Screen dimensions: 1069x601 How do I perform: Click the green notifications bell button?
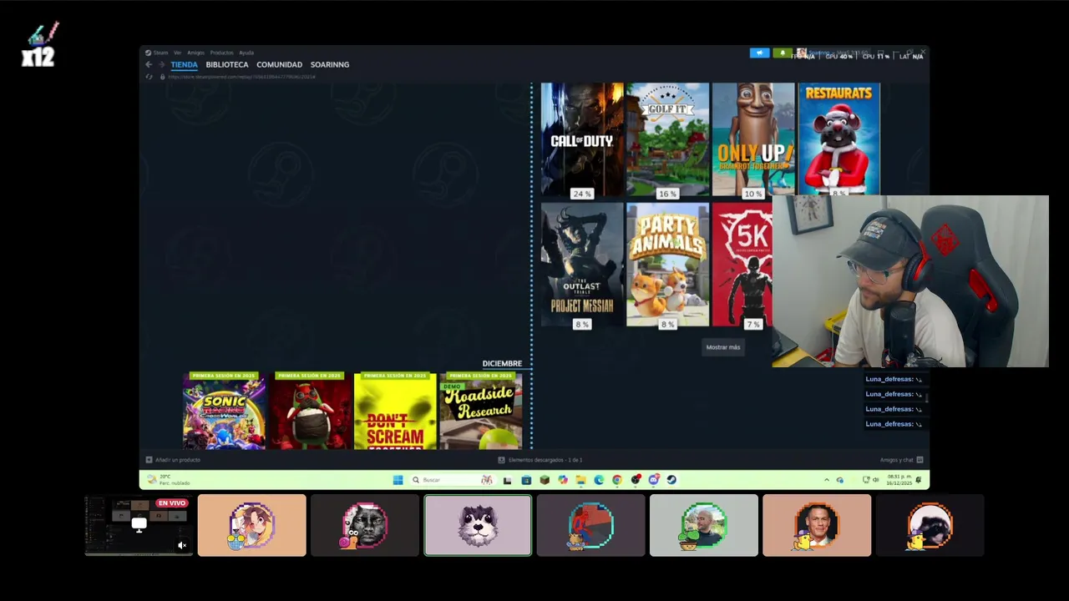click(x=782, y=53)
